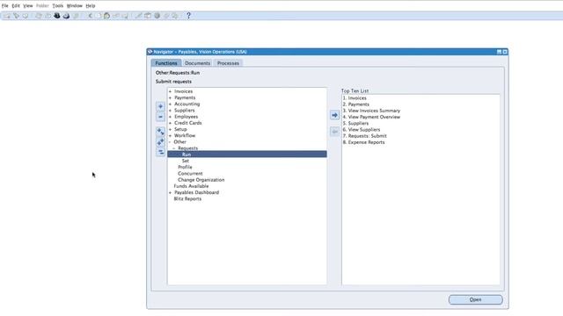The height and width of the screenshot is (316, 563).
Task: Click the Edit Field pencil icon
Action: coord(139,16)
